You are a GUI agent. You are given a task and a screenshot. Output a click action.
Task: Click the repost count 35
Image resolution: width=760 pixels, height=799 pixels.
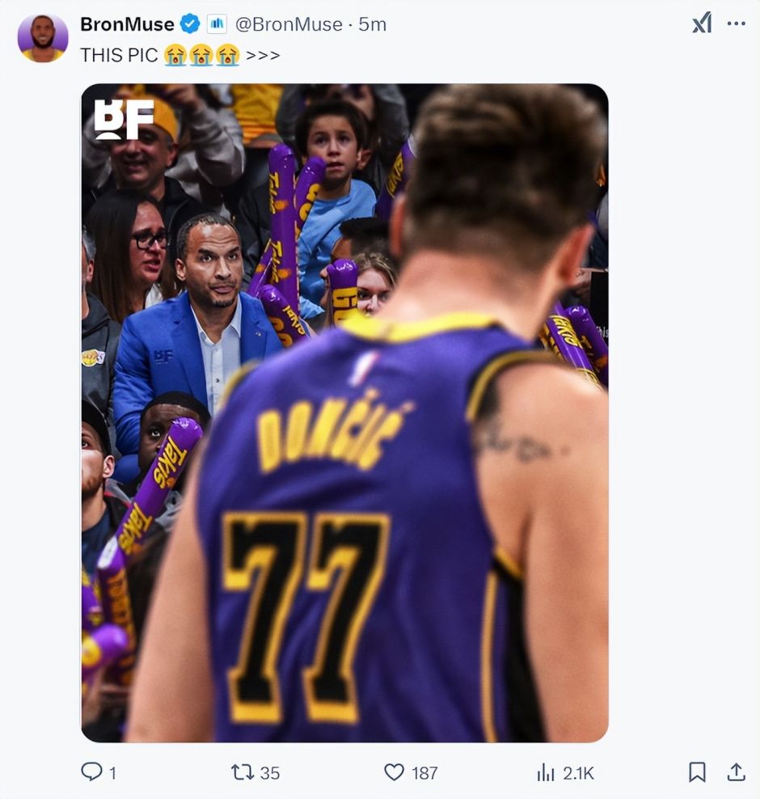click(270, 773)
